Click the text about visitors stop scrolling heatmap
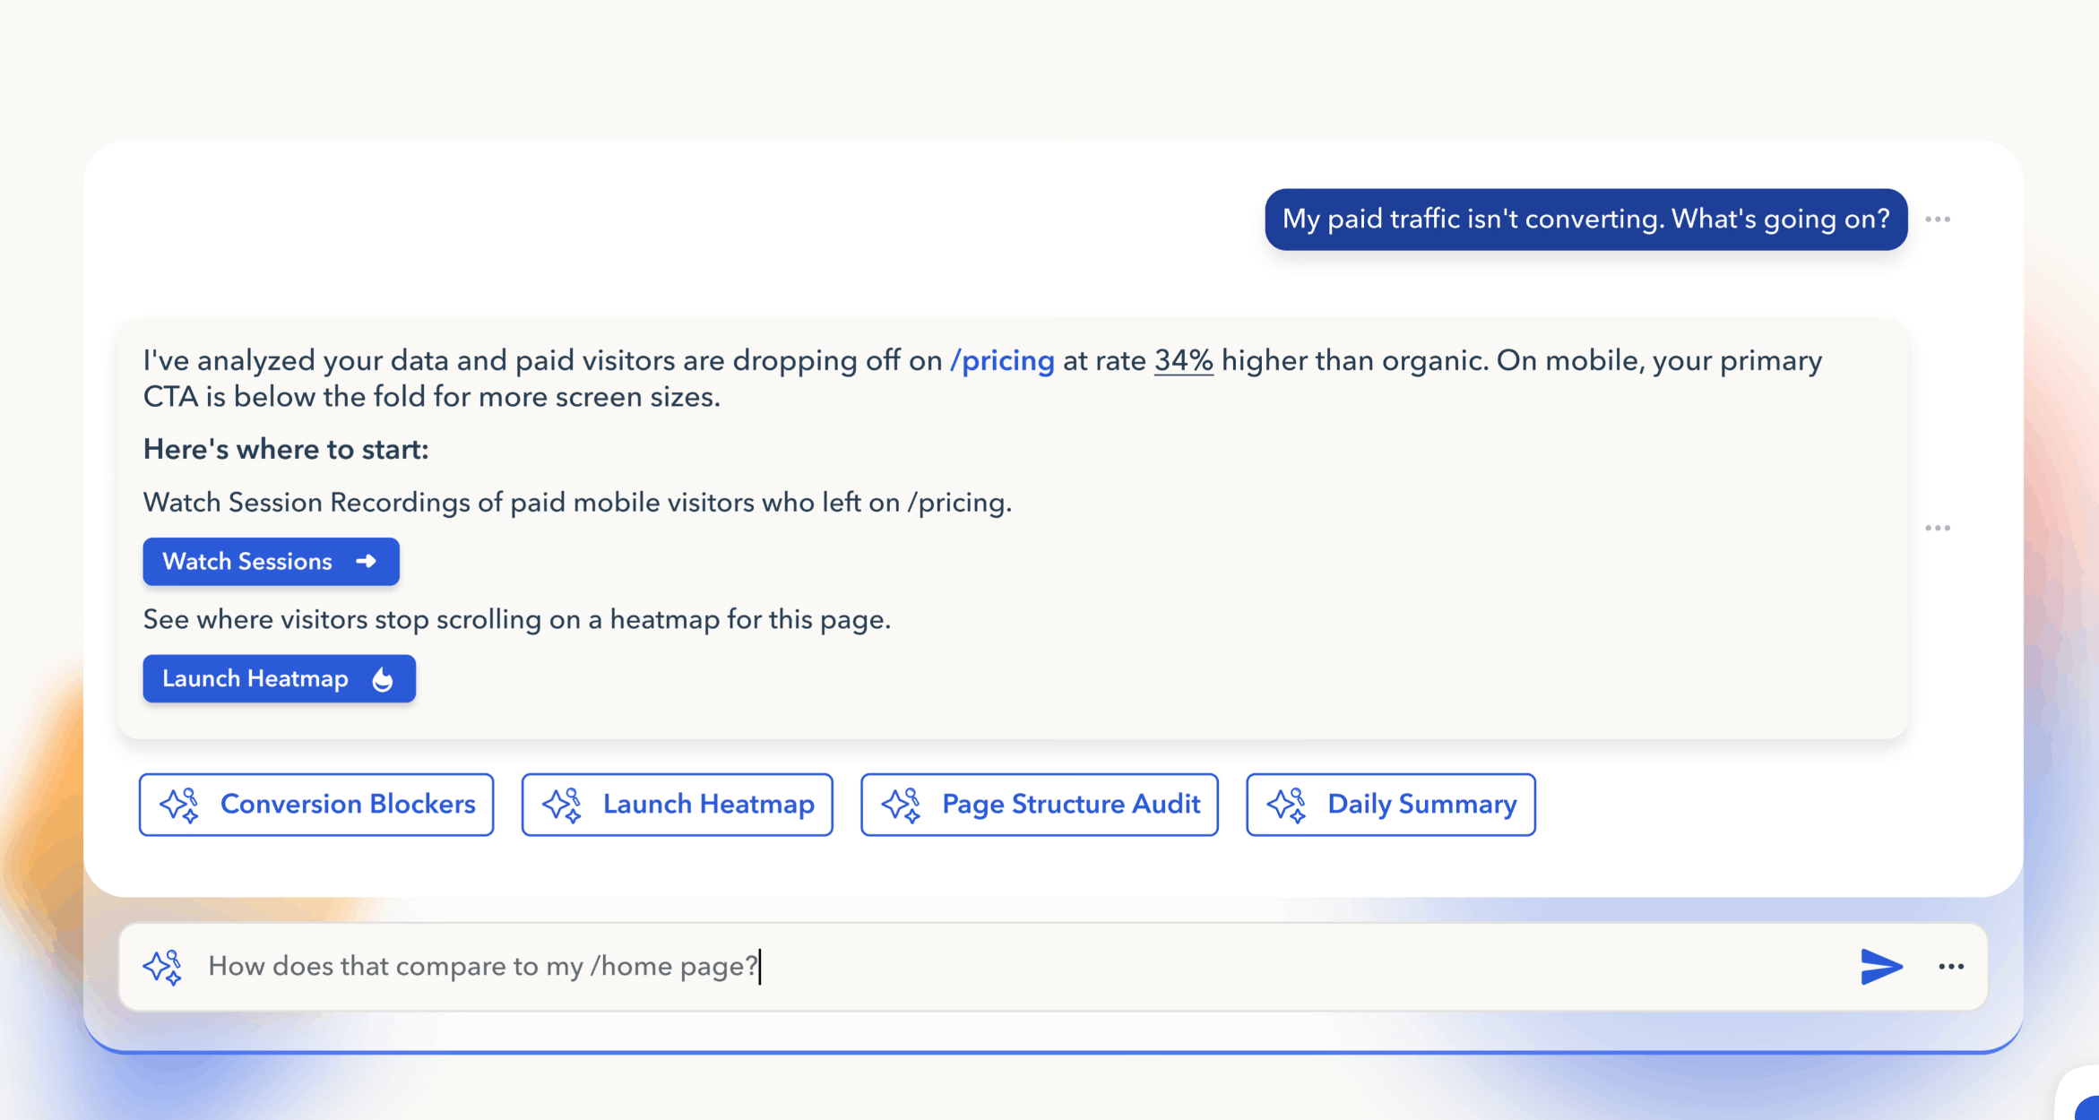This screenshot has height=1120, width=2099. (517, 620)
